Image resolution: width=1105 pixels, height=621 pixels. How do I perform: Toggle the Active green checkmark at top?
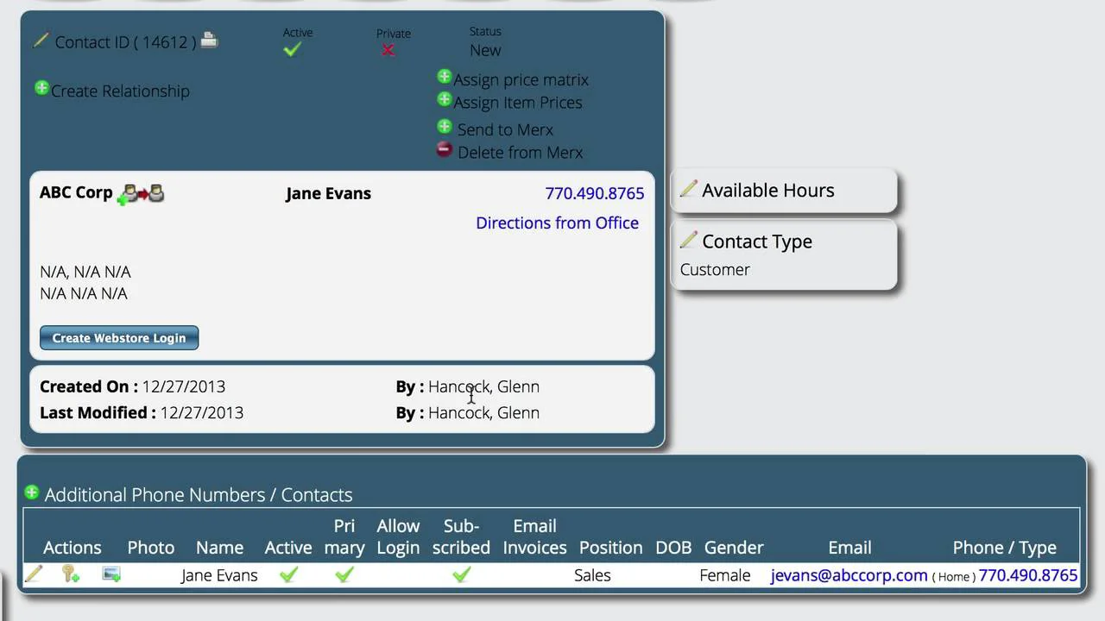[292, 50]
